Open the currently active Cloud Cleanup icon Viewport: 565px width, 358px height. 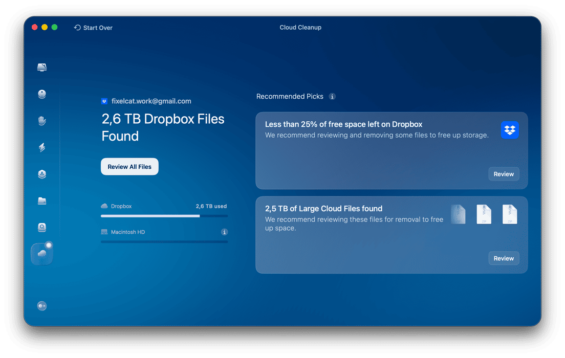42,253
